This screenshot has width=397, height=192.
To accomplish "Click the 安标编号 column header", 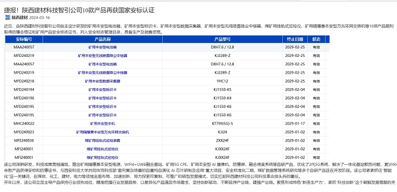I will 24,39.
